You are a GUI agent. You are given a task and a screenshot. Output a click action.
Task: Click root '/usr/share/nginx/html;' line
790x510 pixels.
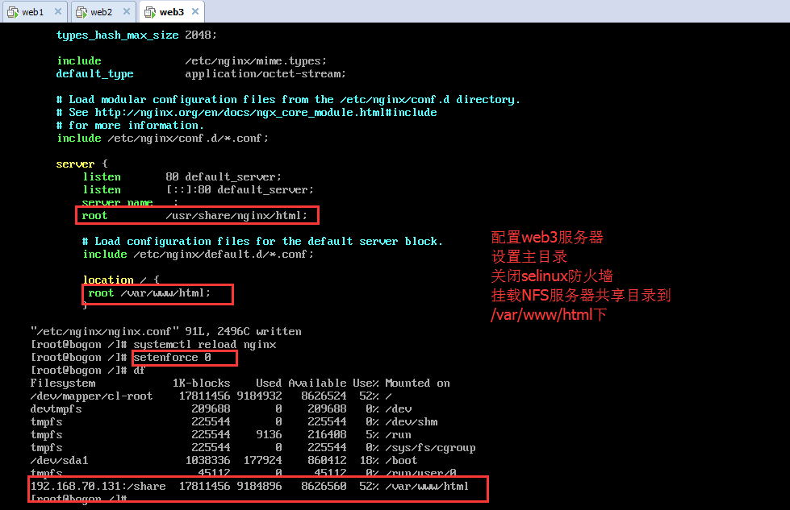(x=194, y=216)
